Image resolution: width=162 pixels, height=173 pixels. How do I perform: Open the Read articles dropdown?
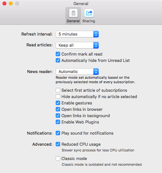[77, 45]
